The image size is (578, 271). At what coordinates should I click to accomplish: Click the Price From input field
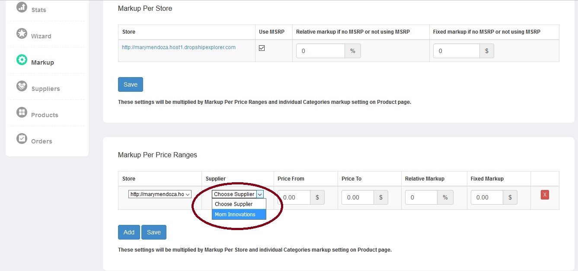(294, 197)
